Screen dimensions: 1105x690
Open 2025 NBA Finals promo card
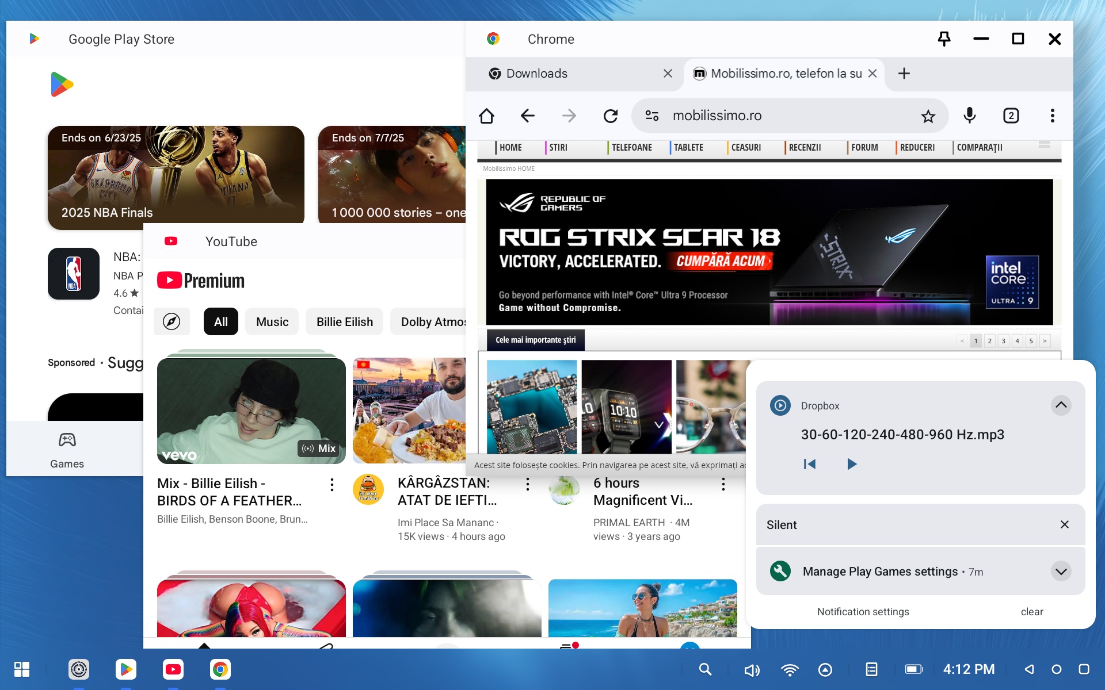tap(176, 177)
